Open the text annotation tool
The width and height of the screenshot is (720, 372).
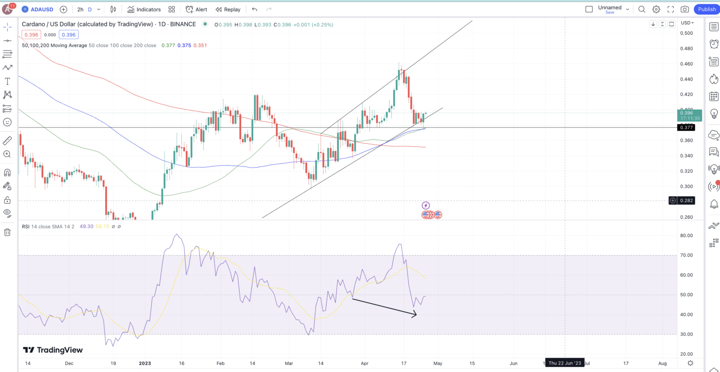[x=7, y=82]
